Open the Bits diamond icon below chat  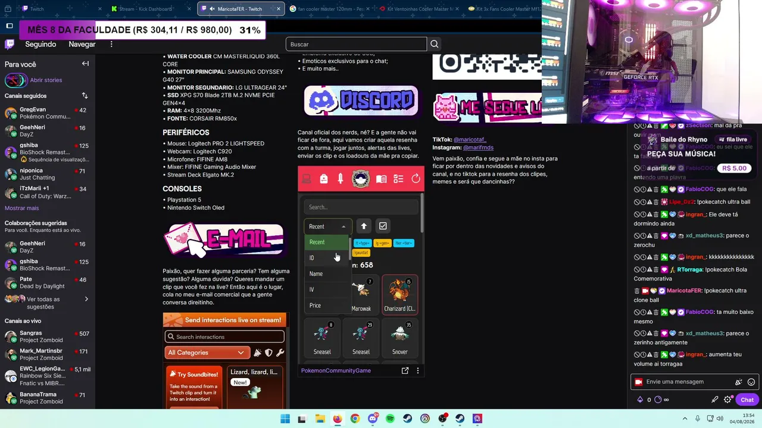pos(640,399)
